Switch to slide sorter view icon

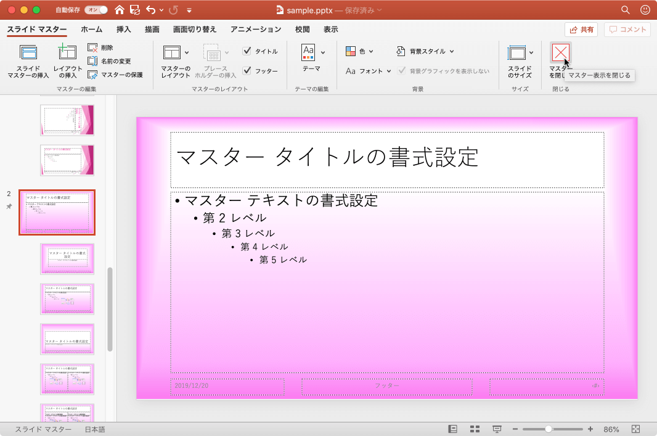tap(475, 429)
